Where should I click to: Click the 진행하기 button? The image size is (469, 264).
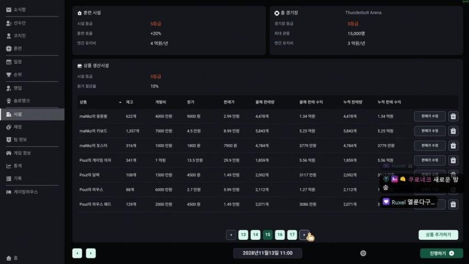pos(442,253)
